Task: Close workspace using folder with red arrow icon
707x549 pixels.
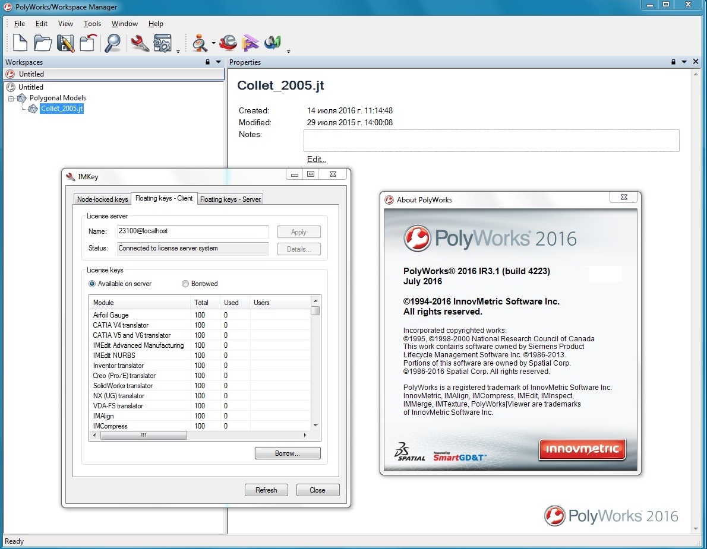Action: click(x=89, y=43)
